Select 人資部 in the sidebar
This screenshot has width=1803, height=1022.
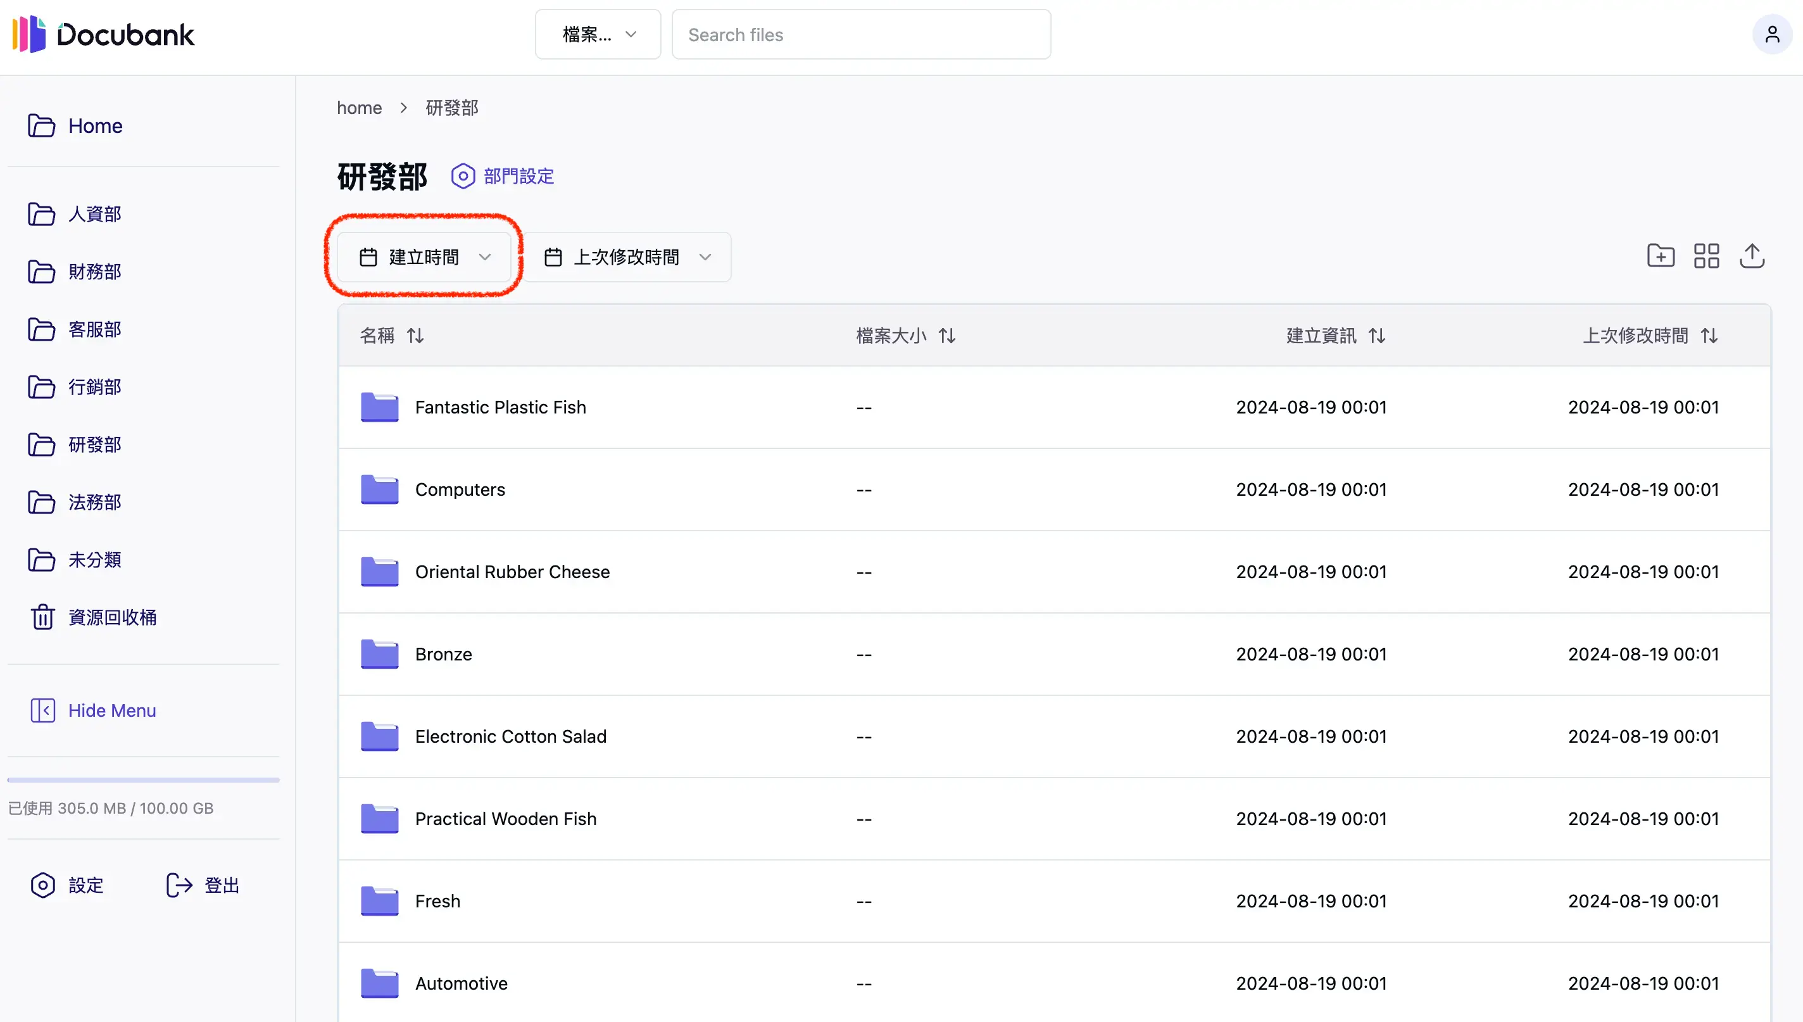95,214
